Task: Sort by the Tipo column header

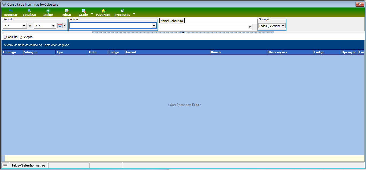Action: point(72,52)
